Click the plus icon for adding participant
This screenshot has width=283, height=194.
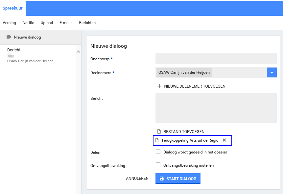(159, 86)
